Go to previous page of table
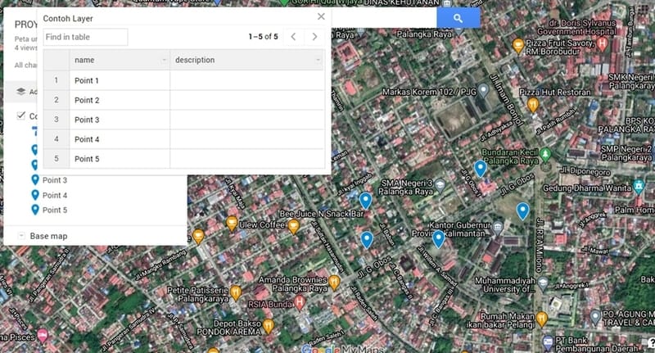This screenshot has height=353, width=655. pos(293,37)
